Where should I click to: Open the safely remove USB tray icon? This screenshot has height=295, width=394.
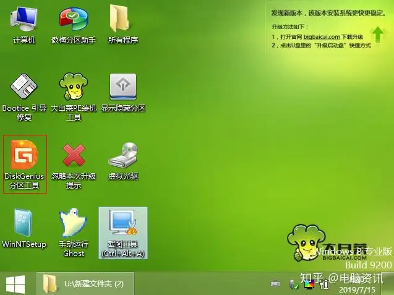(x=293, y=284)
